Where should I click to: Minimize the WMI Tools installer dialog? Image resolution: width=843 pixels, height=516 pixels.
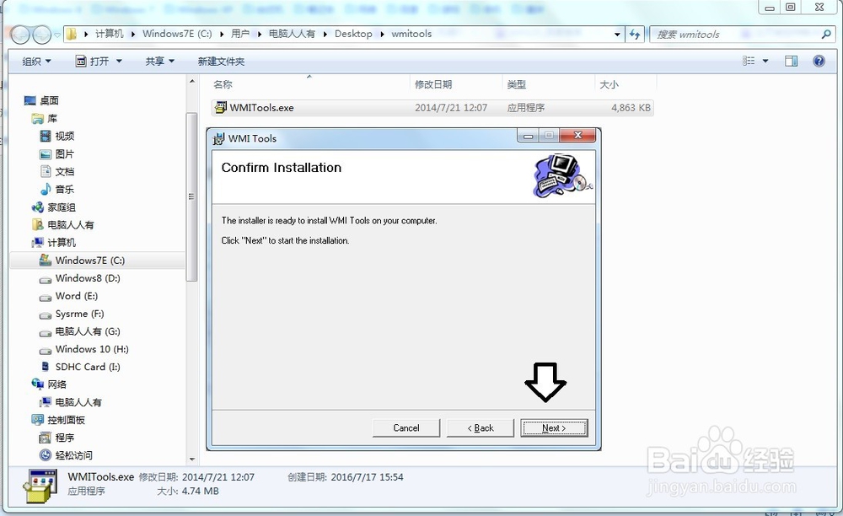tap(528, 136)
